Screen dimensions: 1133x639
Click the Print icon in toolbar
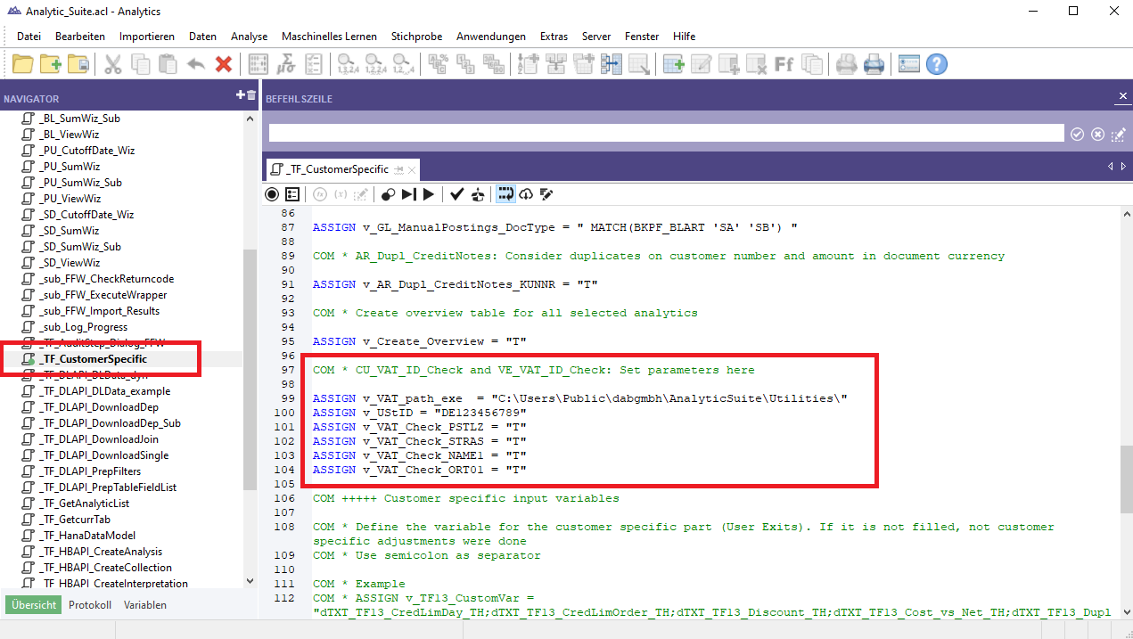click(x=874, y=64)
